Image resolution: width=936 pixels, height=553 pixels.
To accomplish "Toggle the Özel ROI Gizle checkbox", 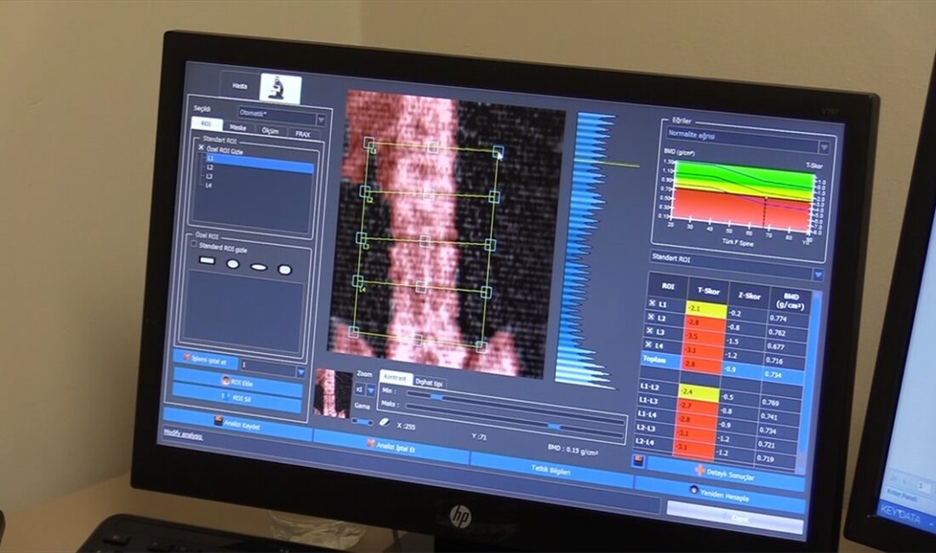I will tap(201, 147).
